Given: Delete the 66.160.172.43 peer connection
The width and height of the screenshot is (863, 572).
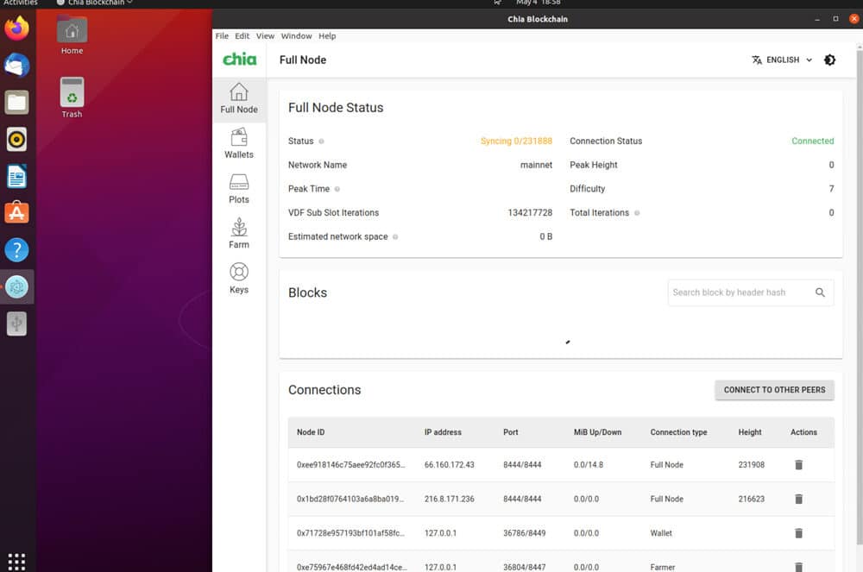Looking at the screenshot, I should tap(798, 465).
